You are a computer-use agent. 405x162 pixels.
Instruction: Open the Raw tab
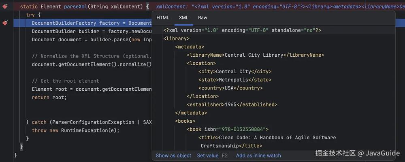point(202,17)
